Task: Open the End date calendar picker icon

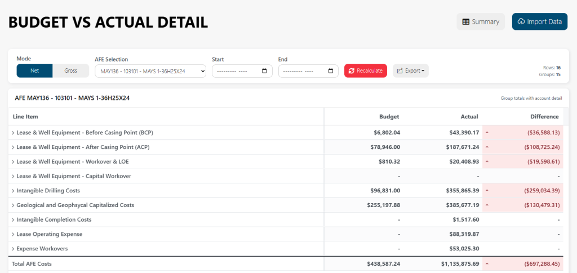Action: [330, 71]
